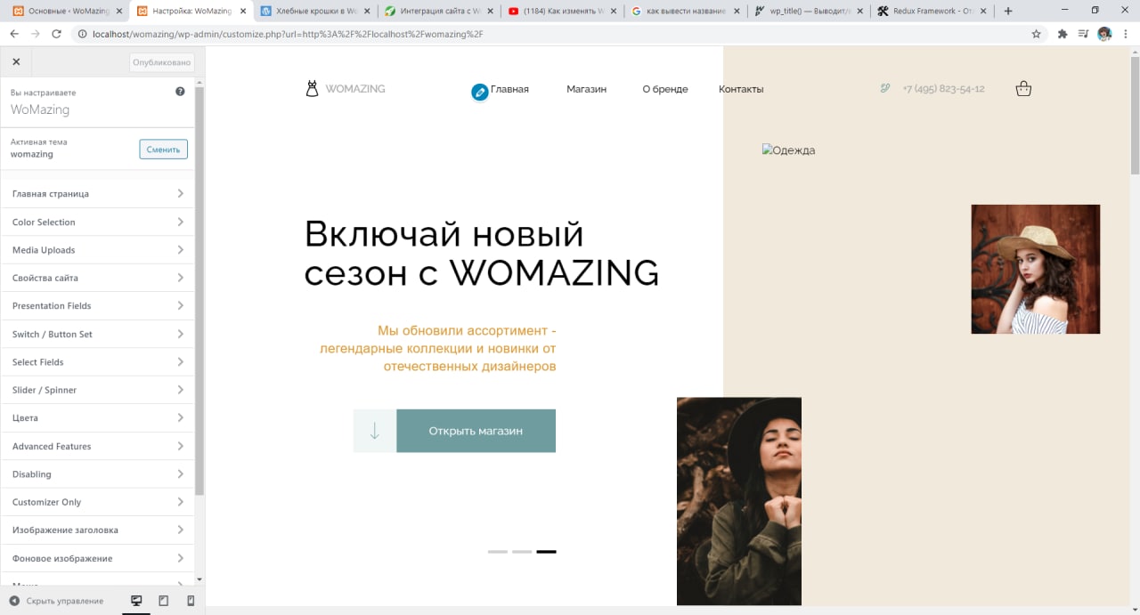The width and height of the screenshot is (1140, 615).
Task: Select the second slider indicator dash
Action: pyautogui.click(x=522, y=552)
